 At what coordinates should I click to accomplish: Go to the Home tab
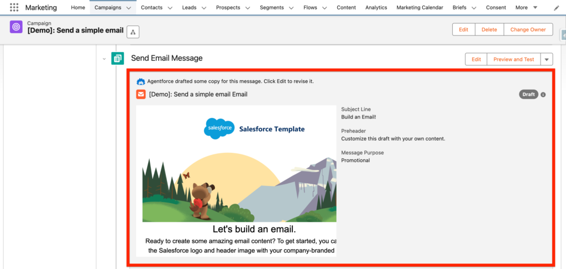point(78,8)
